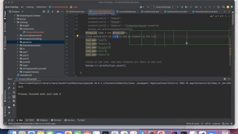
Task: Build the project with the hammer icon
Action: click(148, 7)
